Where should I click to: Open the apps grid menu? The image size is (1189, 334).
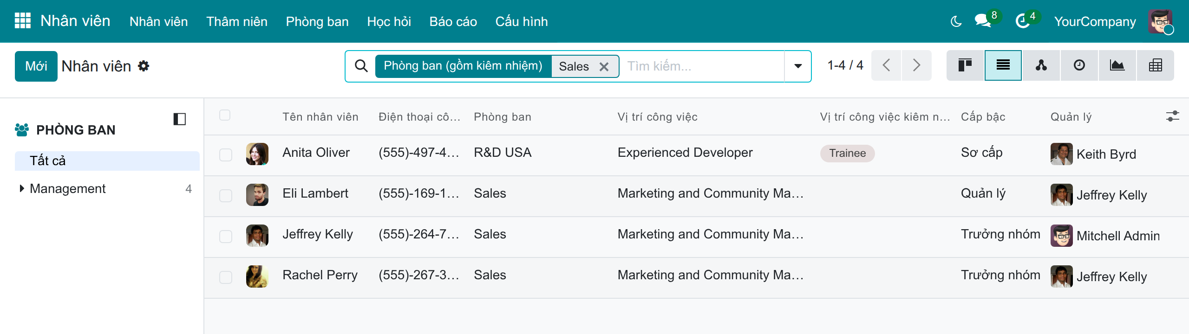22,21
